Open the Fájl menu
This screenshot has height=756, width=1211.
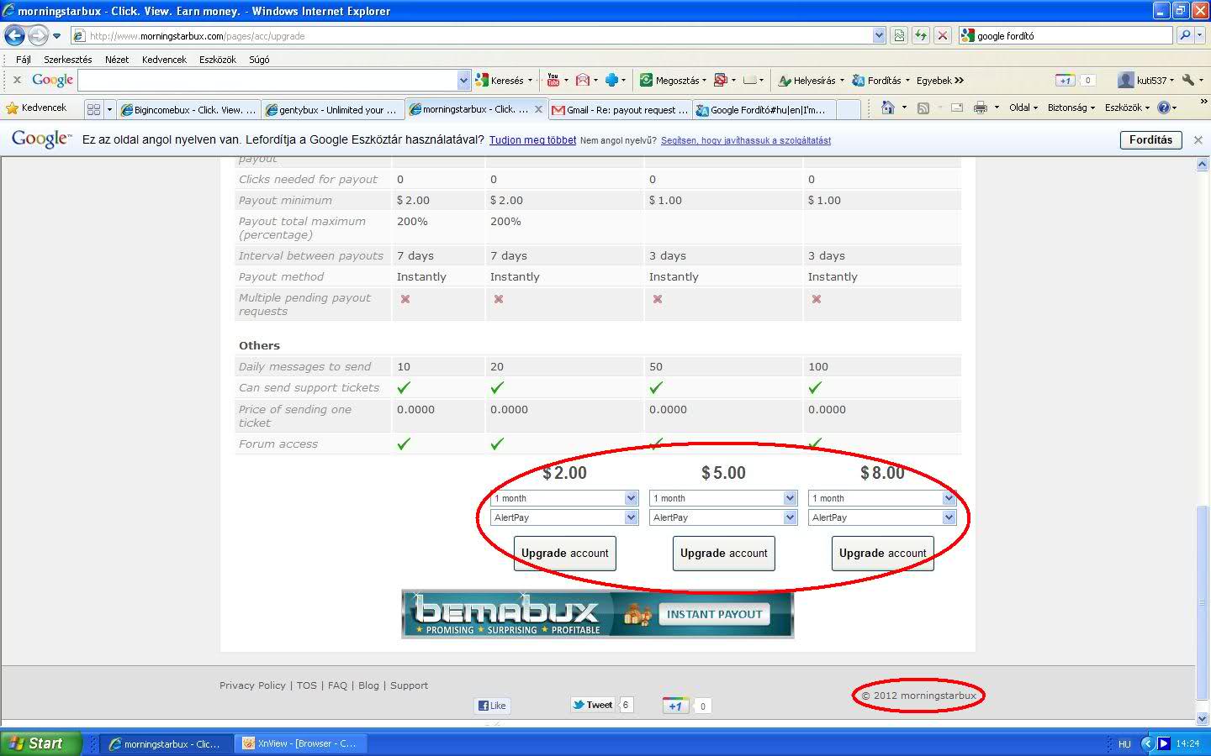24,60
